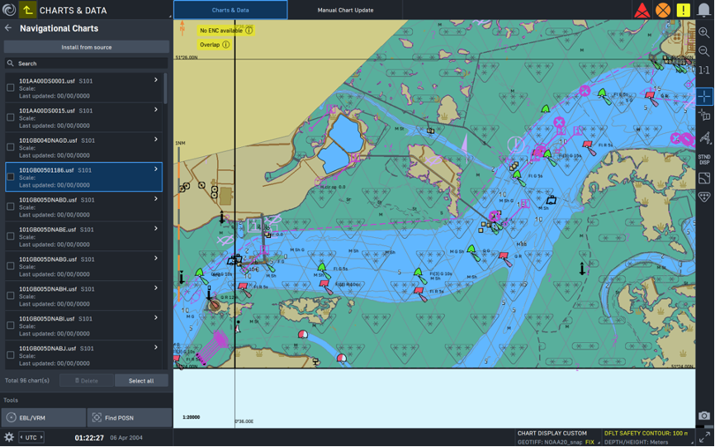Viewport: 715px width, 447px height.
Task: Step UTC time zone right arrow
Action: [x=41, y=437]
